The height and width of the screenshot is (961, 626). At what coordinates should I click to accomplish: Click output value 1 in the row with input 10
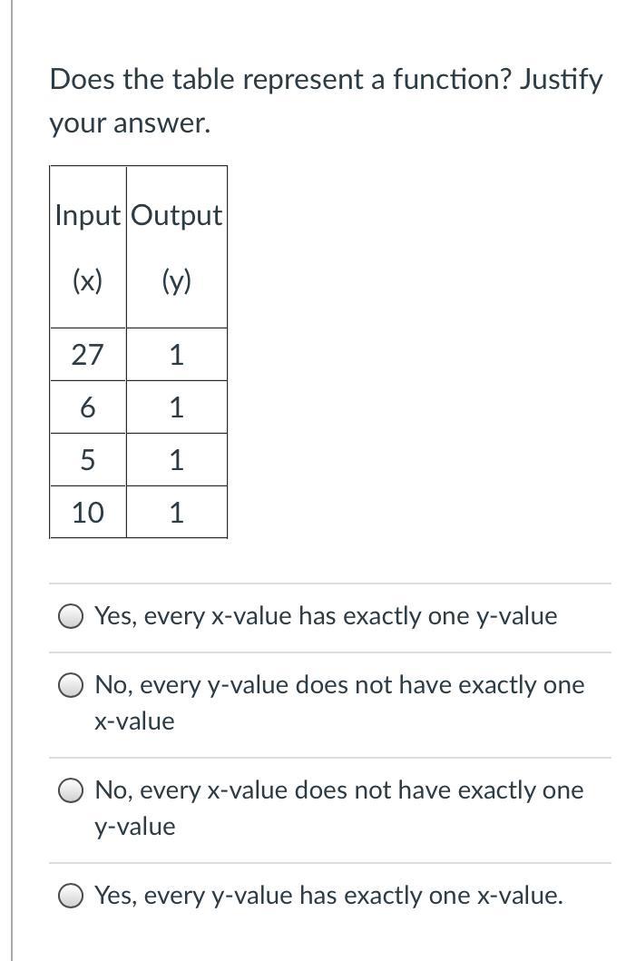tap(176, 513)
